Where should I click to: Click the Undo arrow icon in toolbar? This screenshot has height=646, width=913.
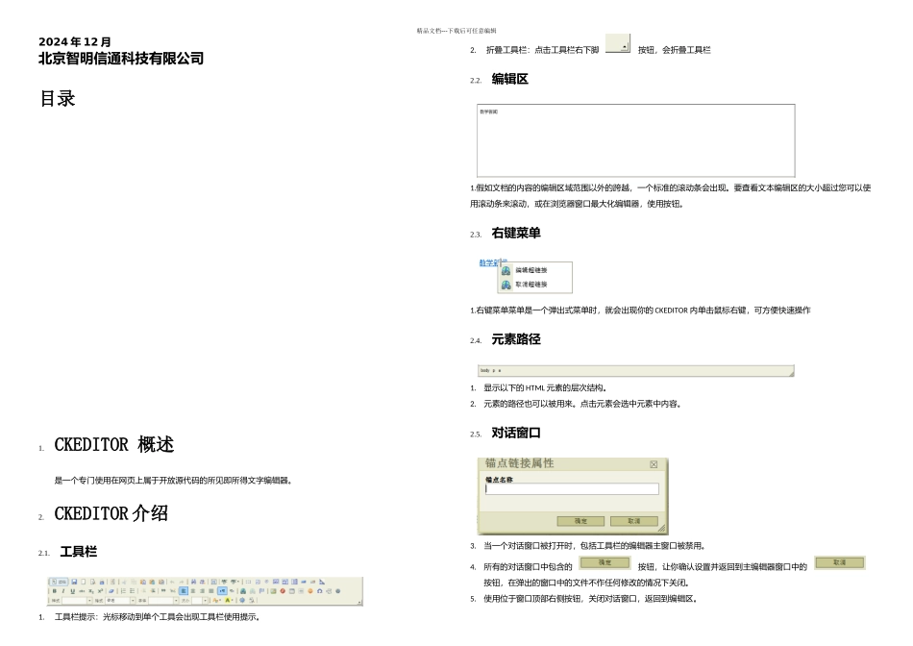[172, 582]
